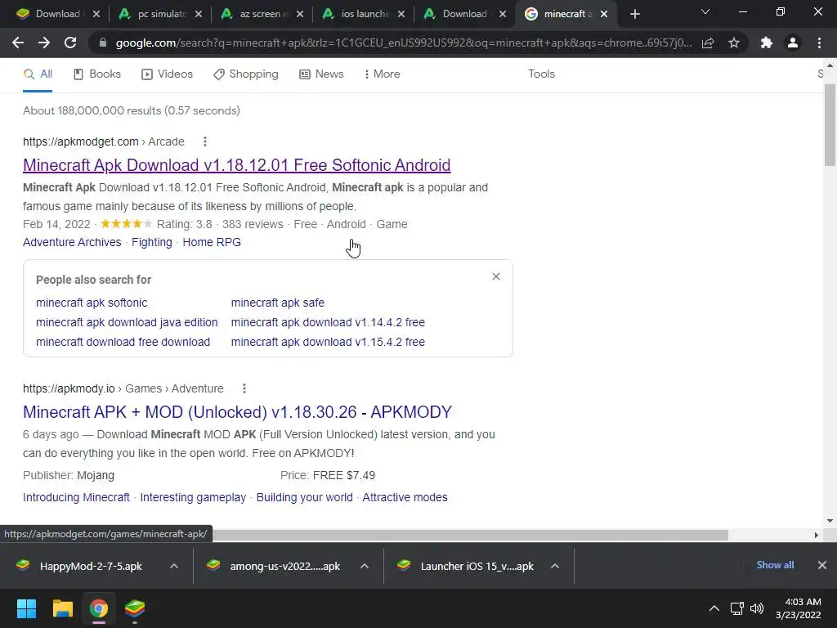Show all downloads

point(775,565)
